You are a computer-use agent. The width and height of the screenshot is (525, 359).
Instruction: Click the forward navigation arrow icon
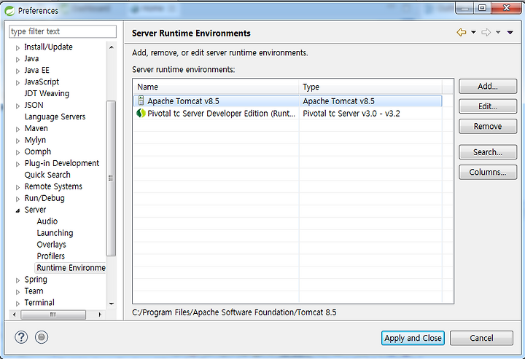point(486,33)
